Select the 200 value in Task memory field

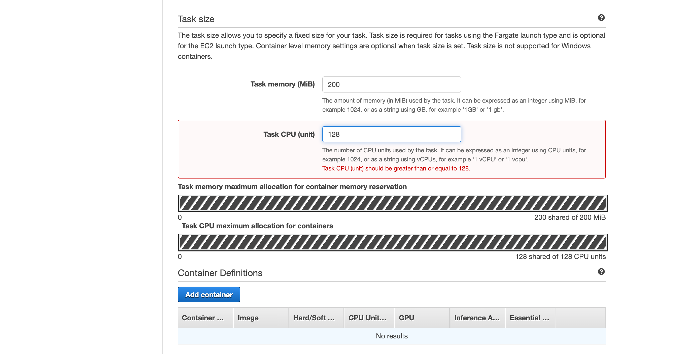pyautogui.click(x=334, y=84)
